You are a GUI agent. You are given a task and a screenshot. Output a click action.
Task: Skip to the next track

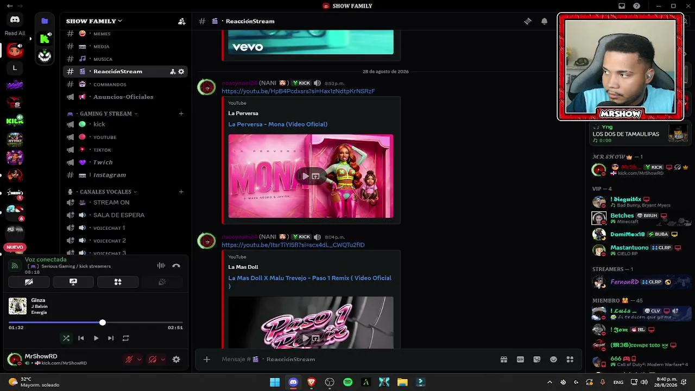(111, 338)
